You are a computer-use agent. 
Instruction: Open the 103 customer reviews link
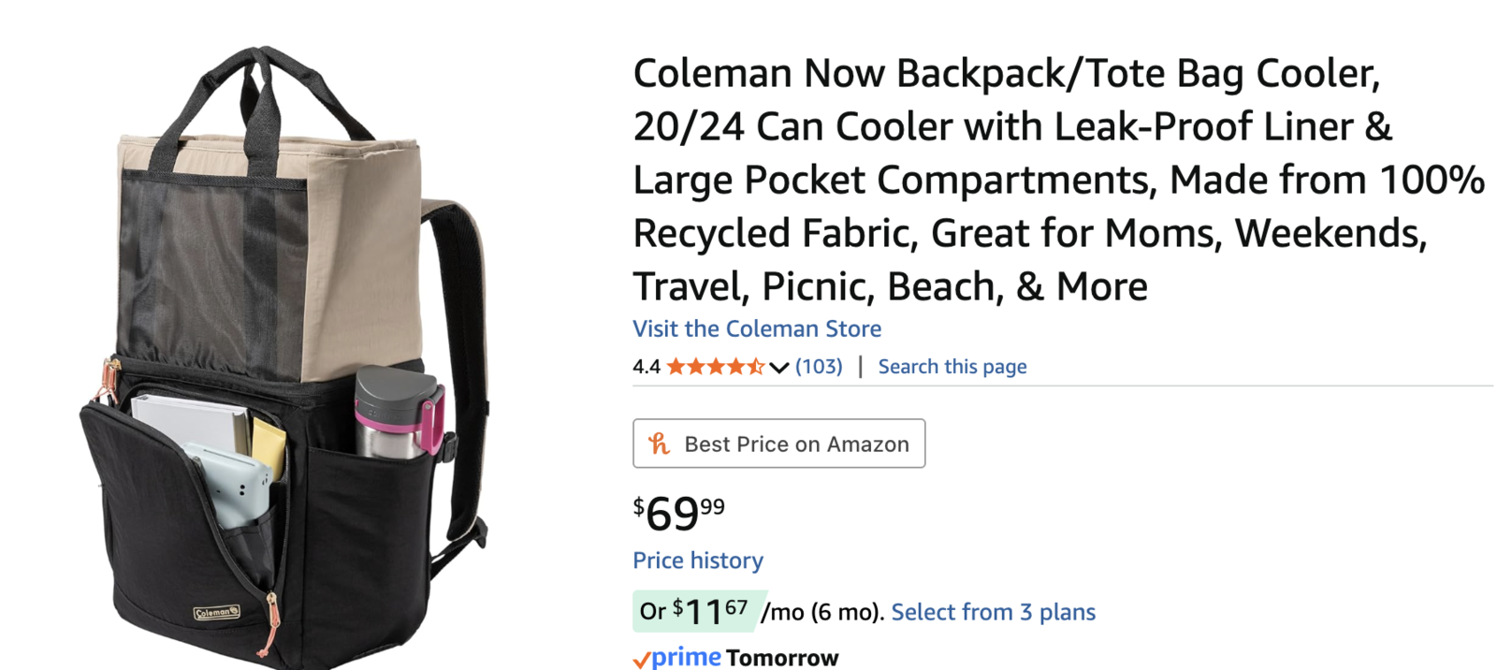click(819, 367)
